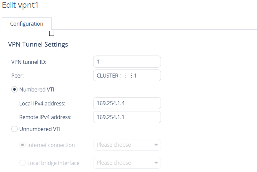
Task: Click the small checkbox below Configuration tab
Action: click(x=52, y=34)
